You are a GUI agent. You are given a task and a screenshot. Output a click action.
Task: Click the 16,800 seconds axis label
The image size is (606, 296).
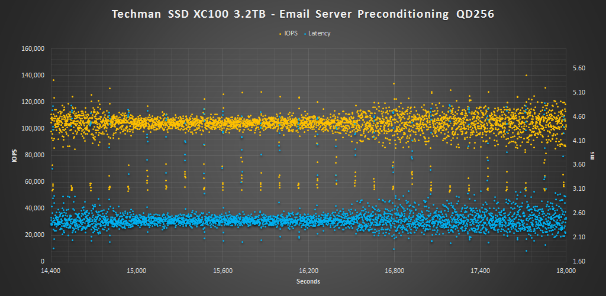(x=394, y=271)
